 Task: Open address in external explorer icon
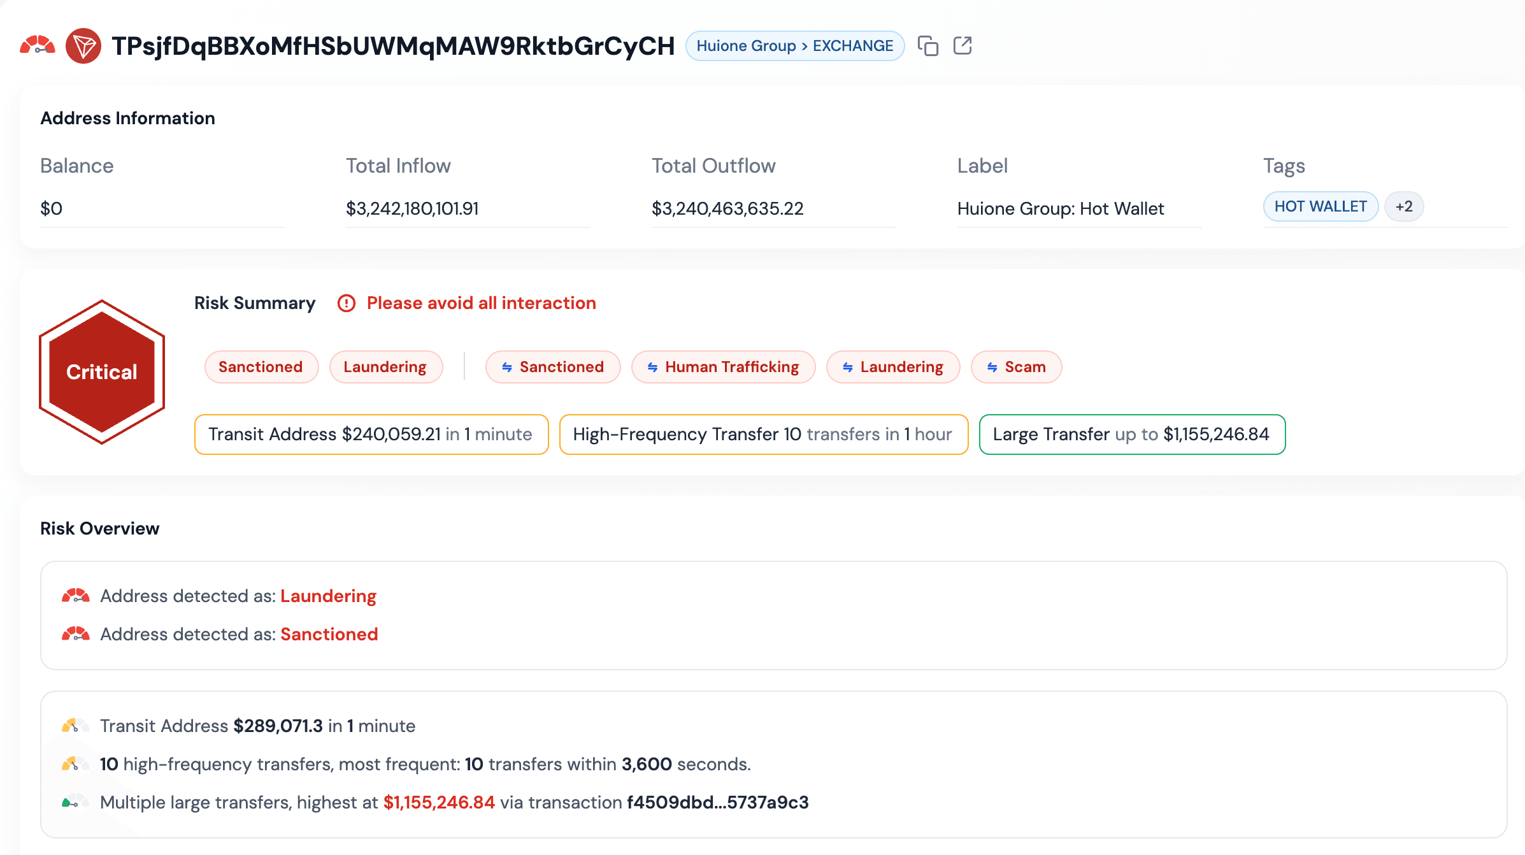[x=962, y=46]
